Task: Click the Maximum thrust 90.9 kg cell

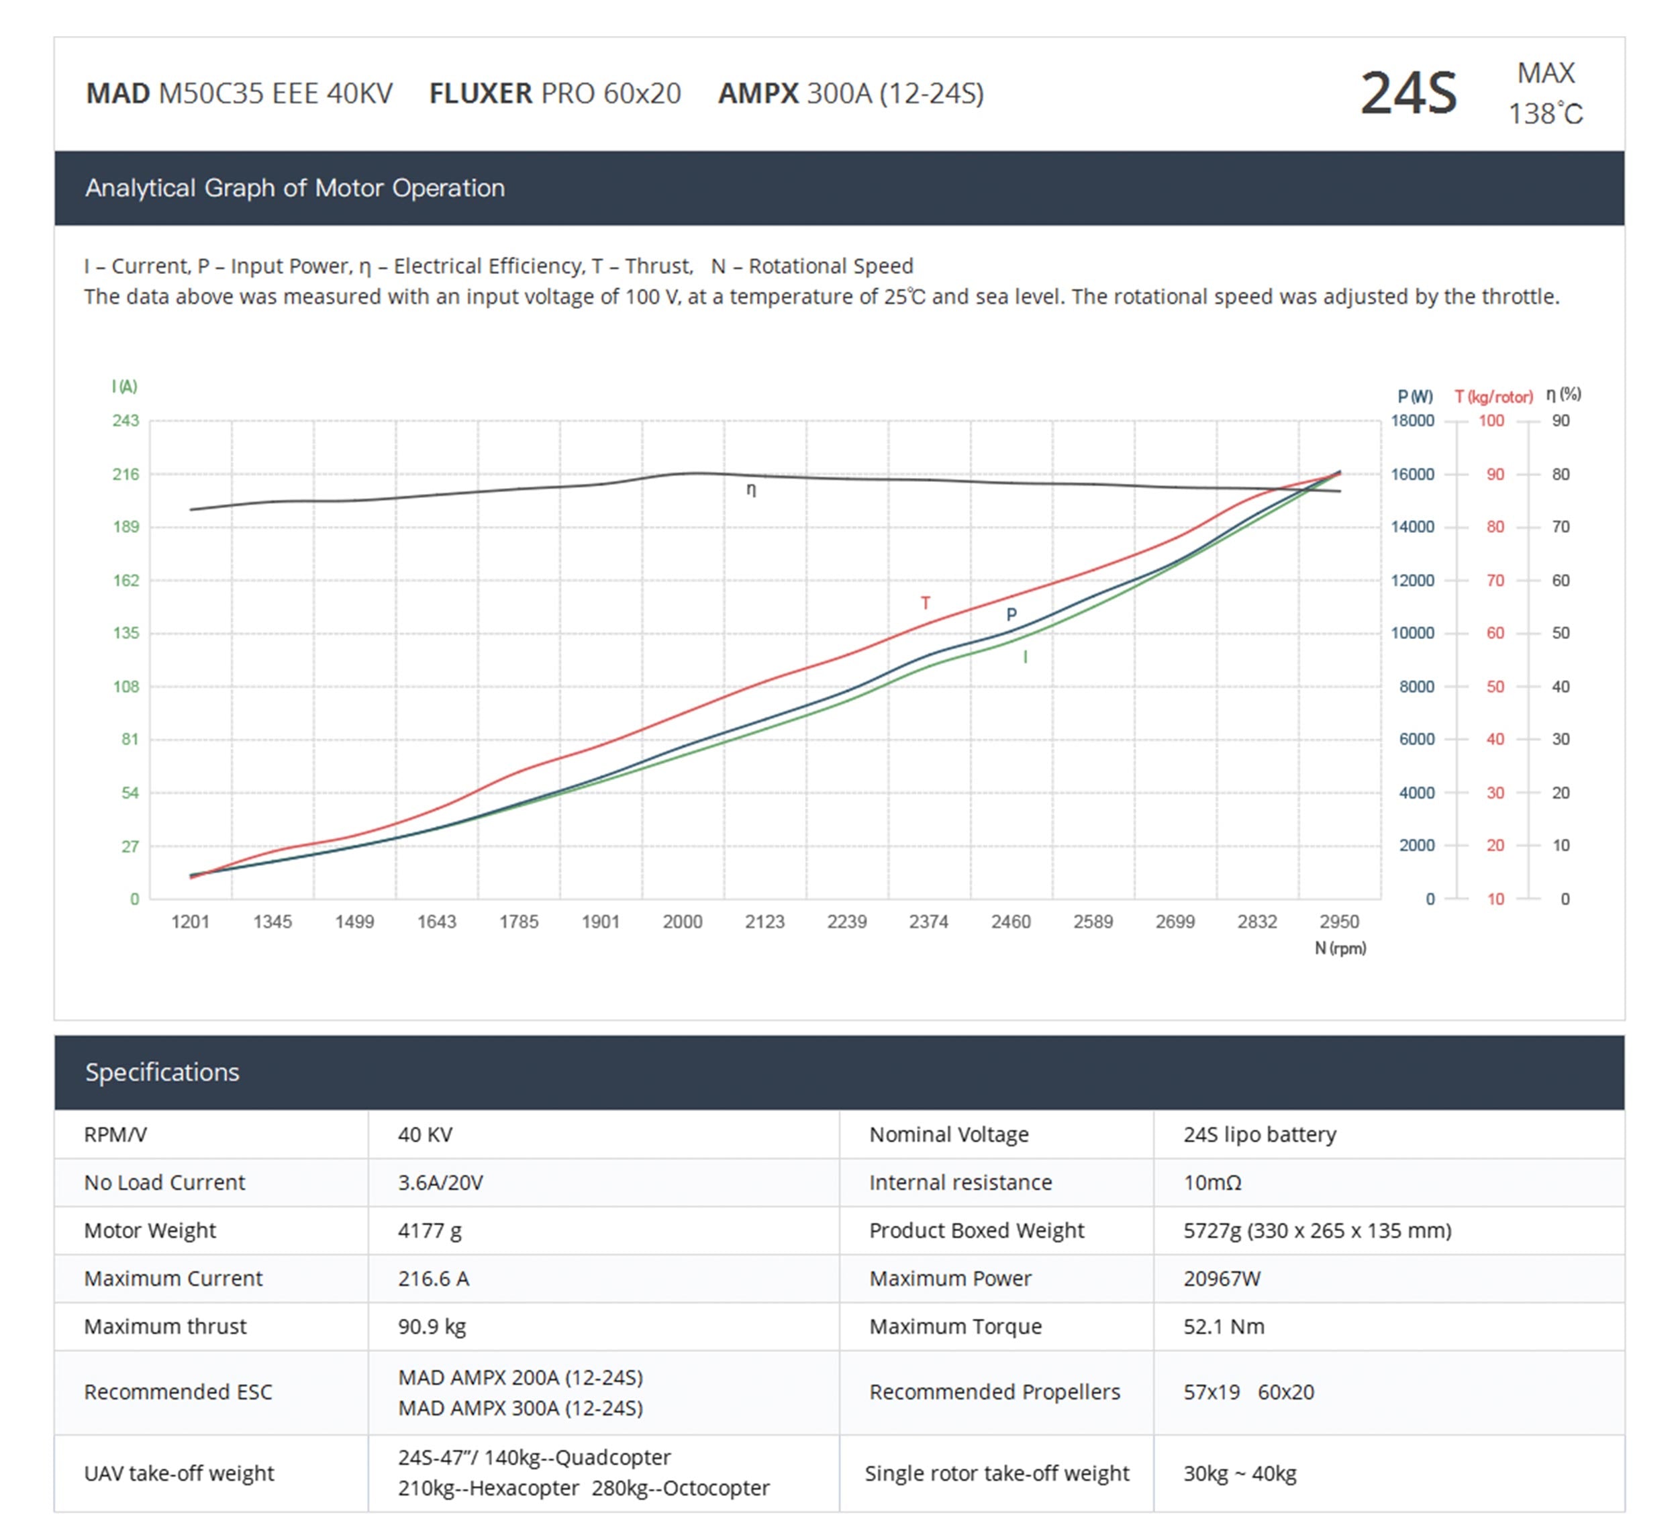Action: [432, 1326]
